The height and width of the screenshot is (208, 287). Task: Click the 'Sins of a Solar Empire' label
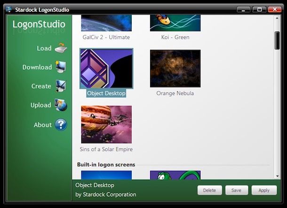coord(106,149)
